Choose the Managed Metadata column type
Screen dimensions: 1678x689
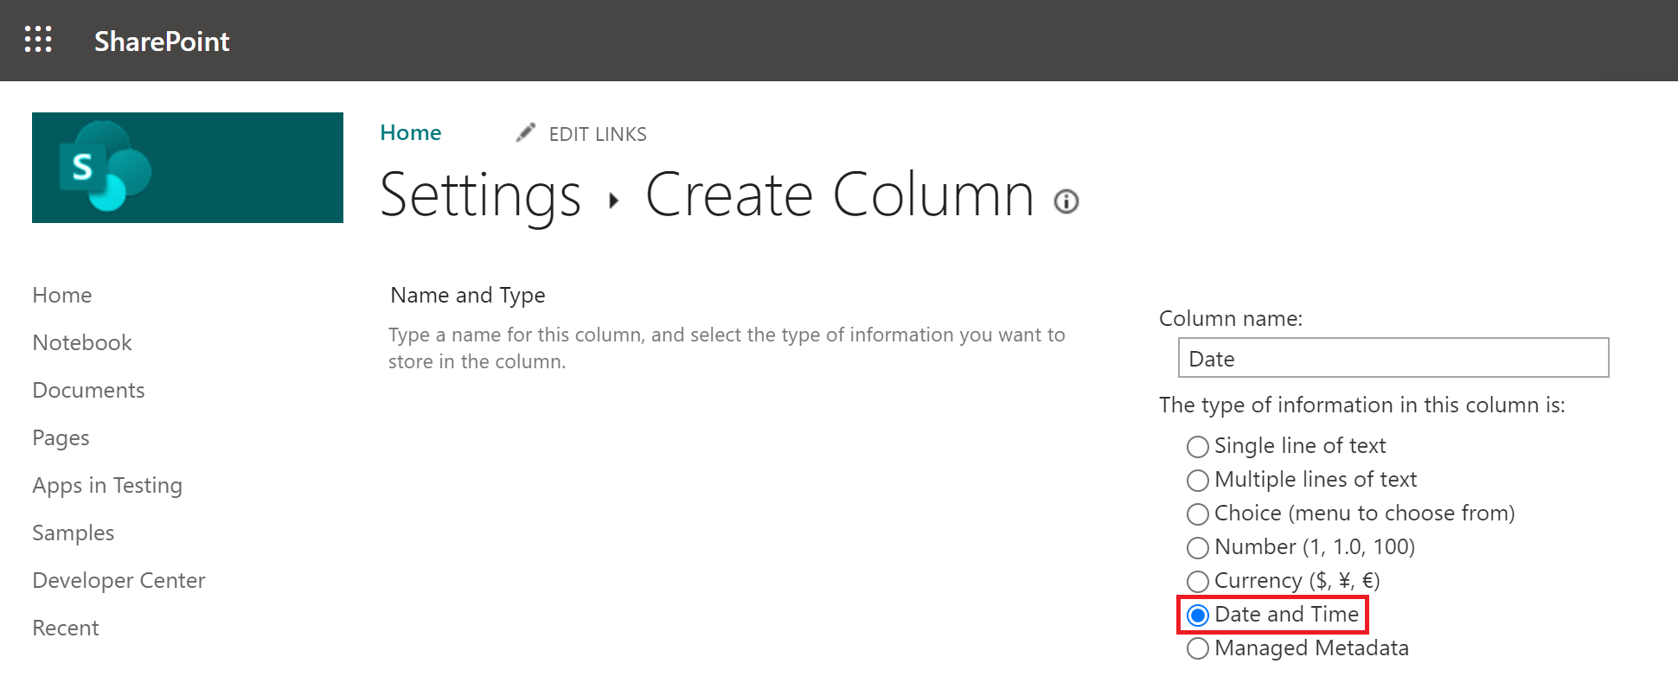[1198, 649]
